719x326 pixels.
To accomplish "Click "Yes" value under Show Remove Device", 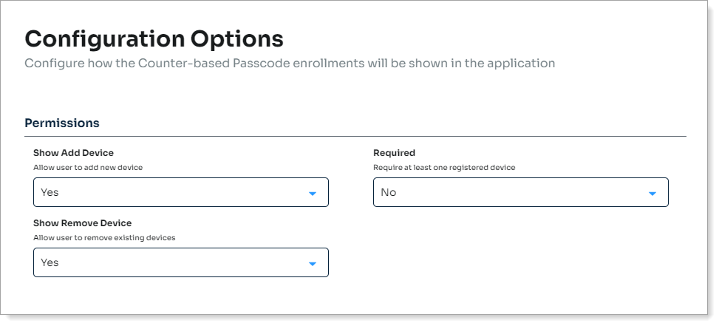I will click(50, 262).
